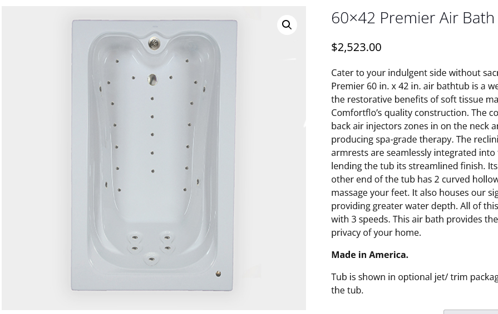Click the line starting 'massage your feet'

[x=414, y=193]
